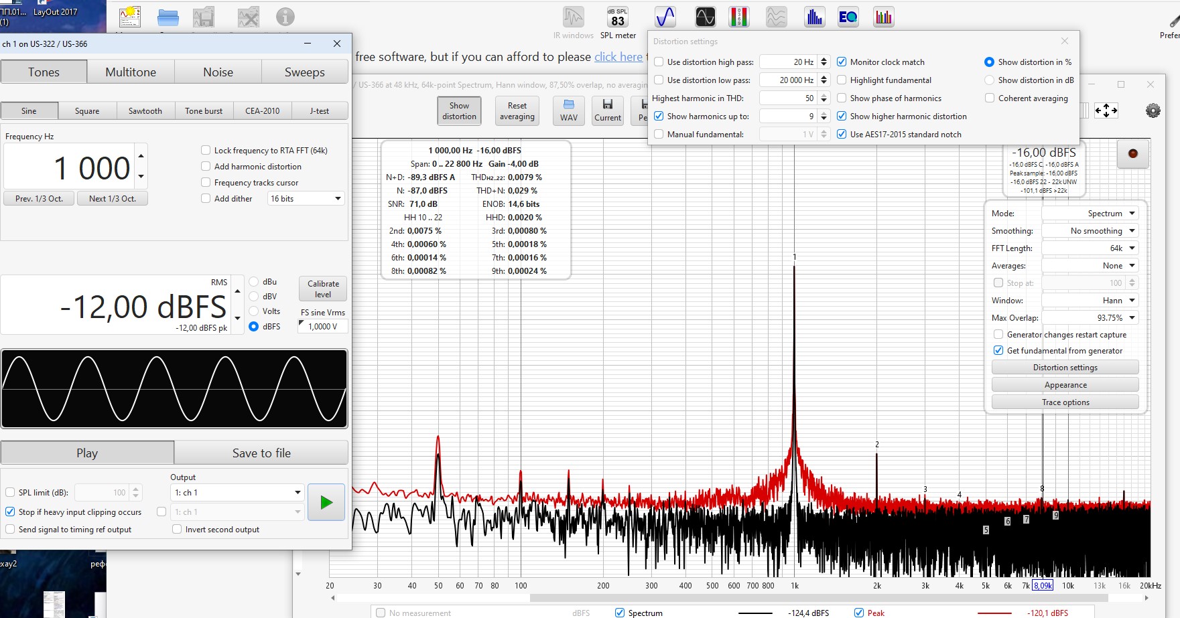
Task: Toggle Monitor clock match checkbox
Action: click(842, 62)
